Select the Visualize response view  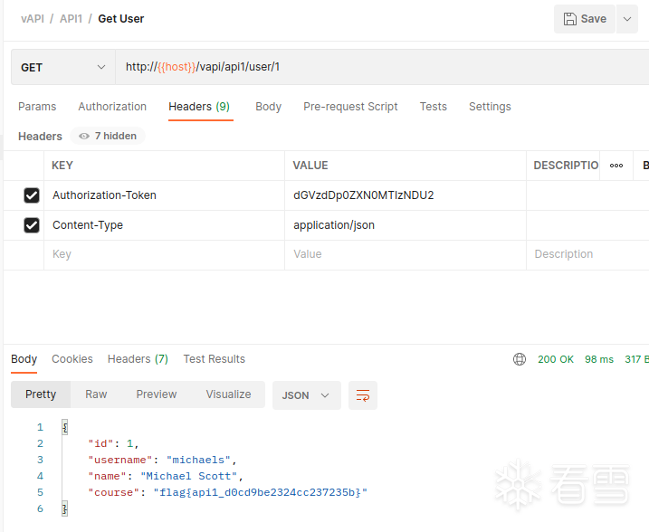228,394
